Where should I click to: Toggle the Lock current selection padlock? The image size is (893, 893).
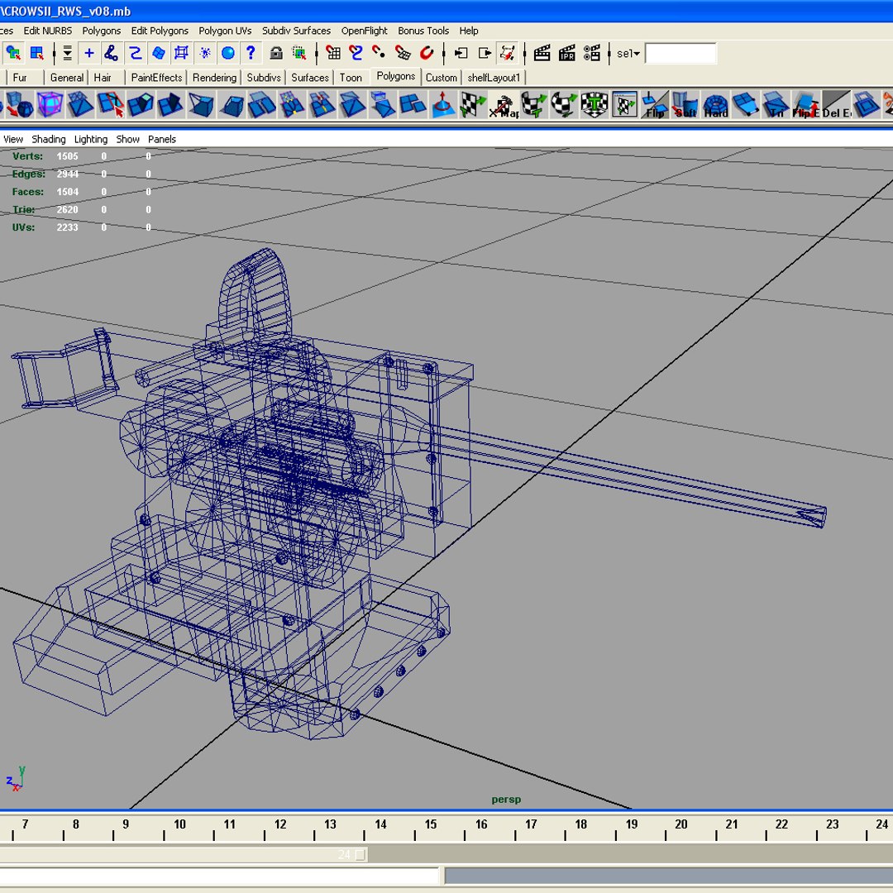(276, 54)
